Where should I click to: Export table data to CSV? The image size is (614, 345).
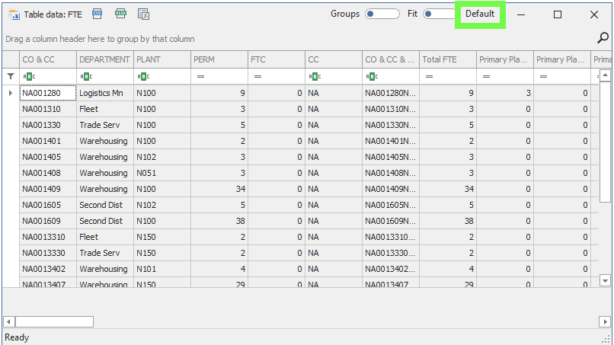click(x=97, y=14)
